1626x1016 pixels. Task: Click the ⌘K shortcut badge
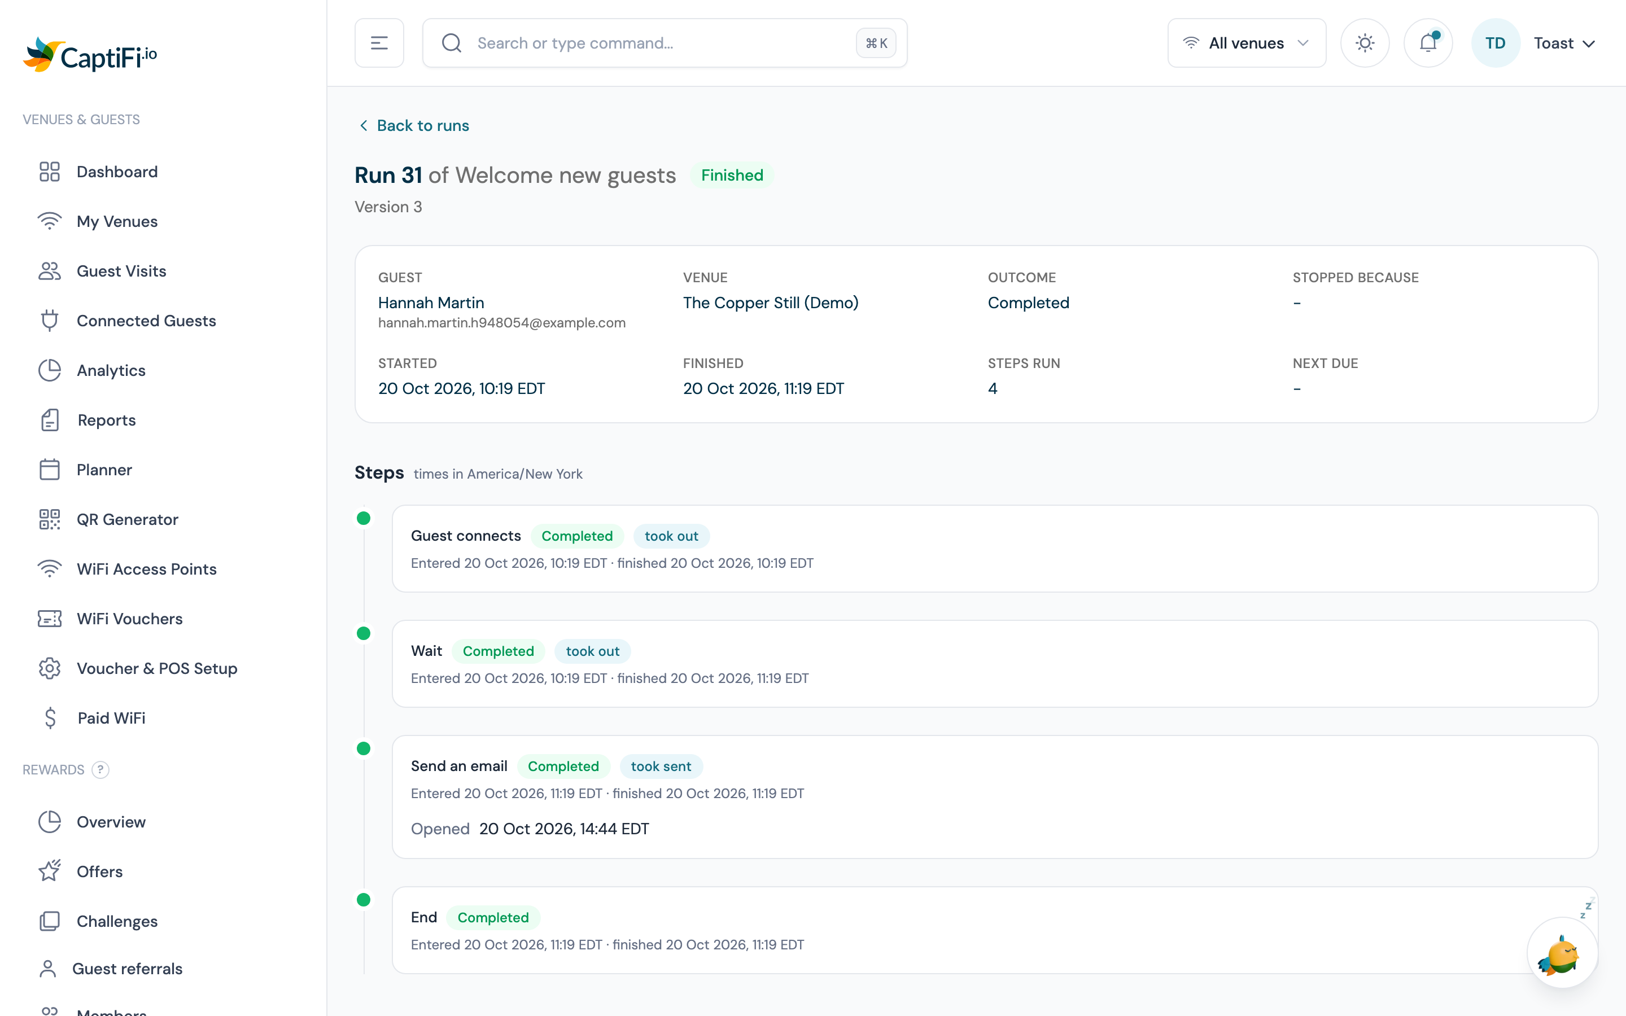coord(876,43)
